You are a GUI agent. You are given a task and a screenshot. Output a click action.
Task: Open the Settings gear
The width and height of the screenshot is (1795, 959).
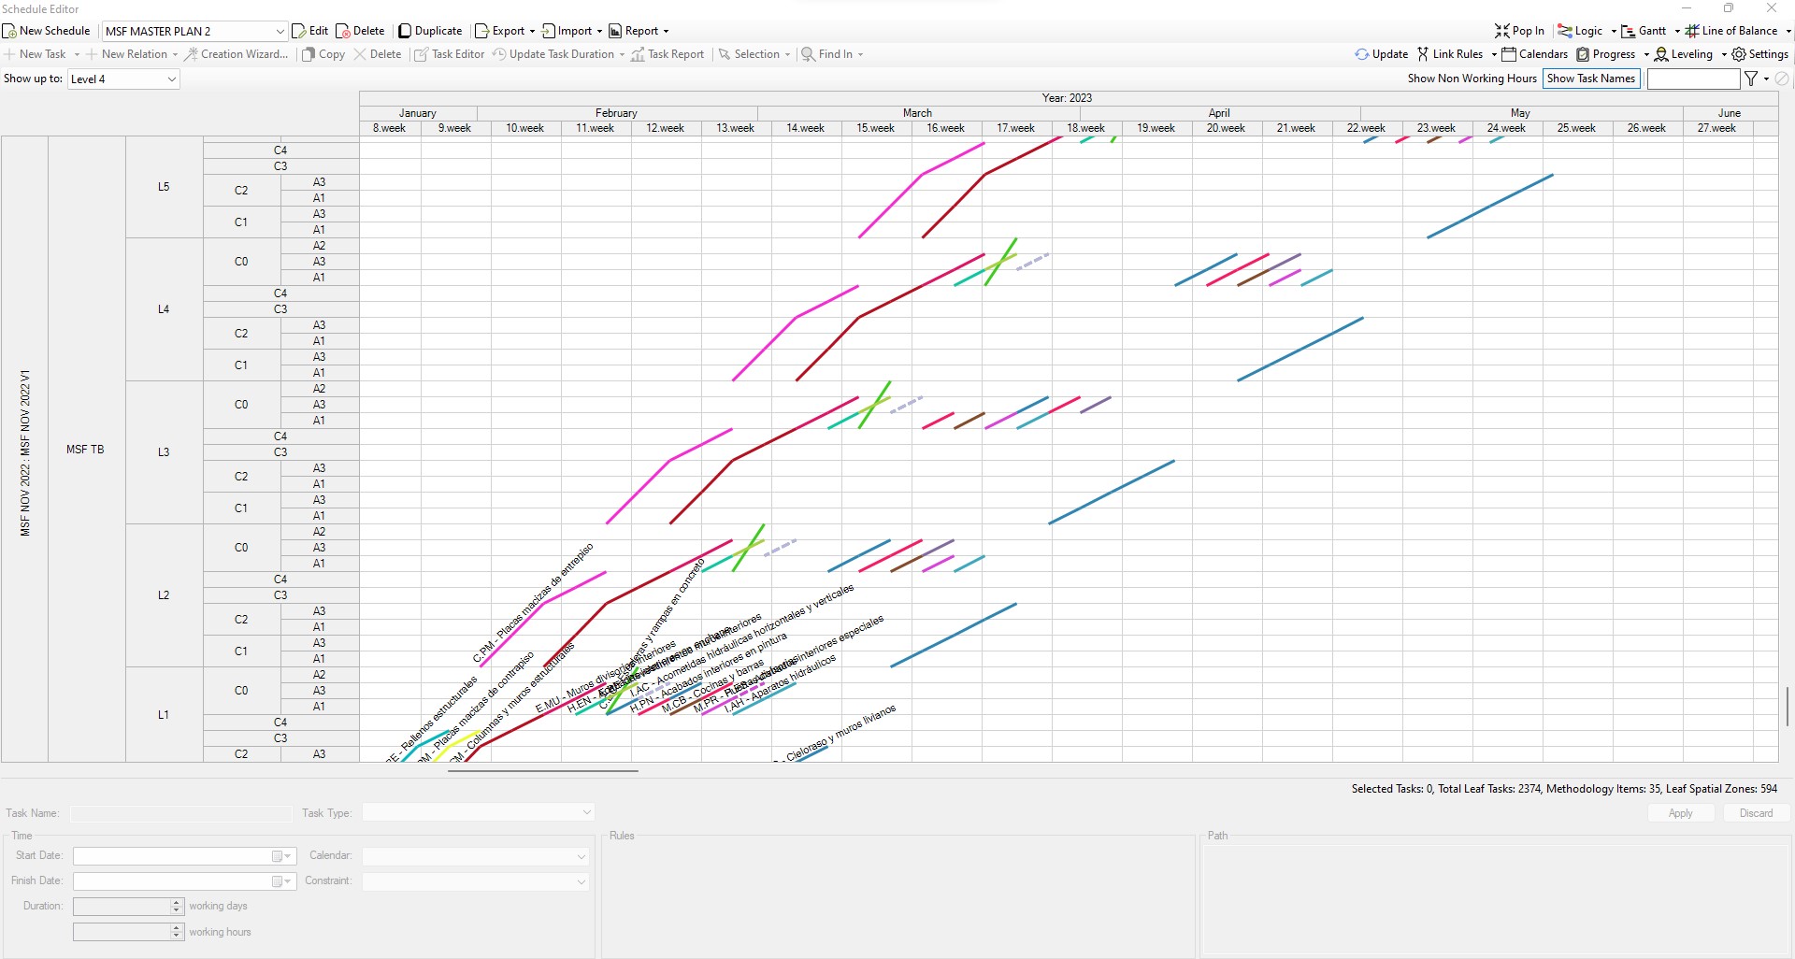point(1739,54)
